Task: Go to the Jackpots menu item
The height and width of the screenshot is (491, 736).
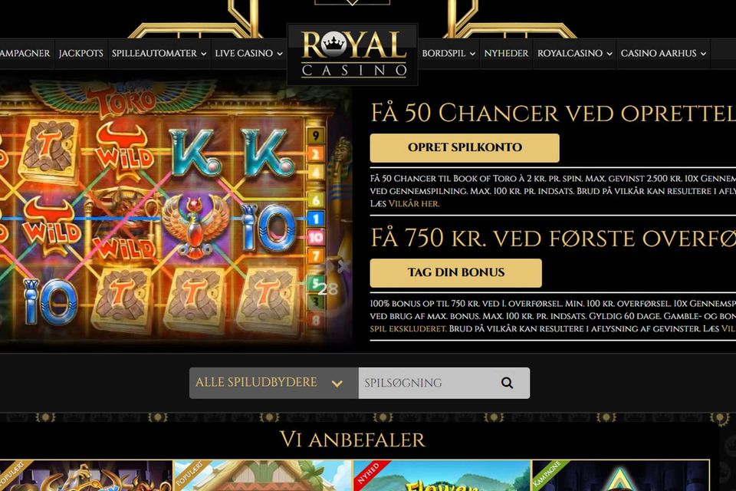Action: pyautogui.click(x=80, y=54)
